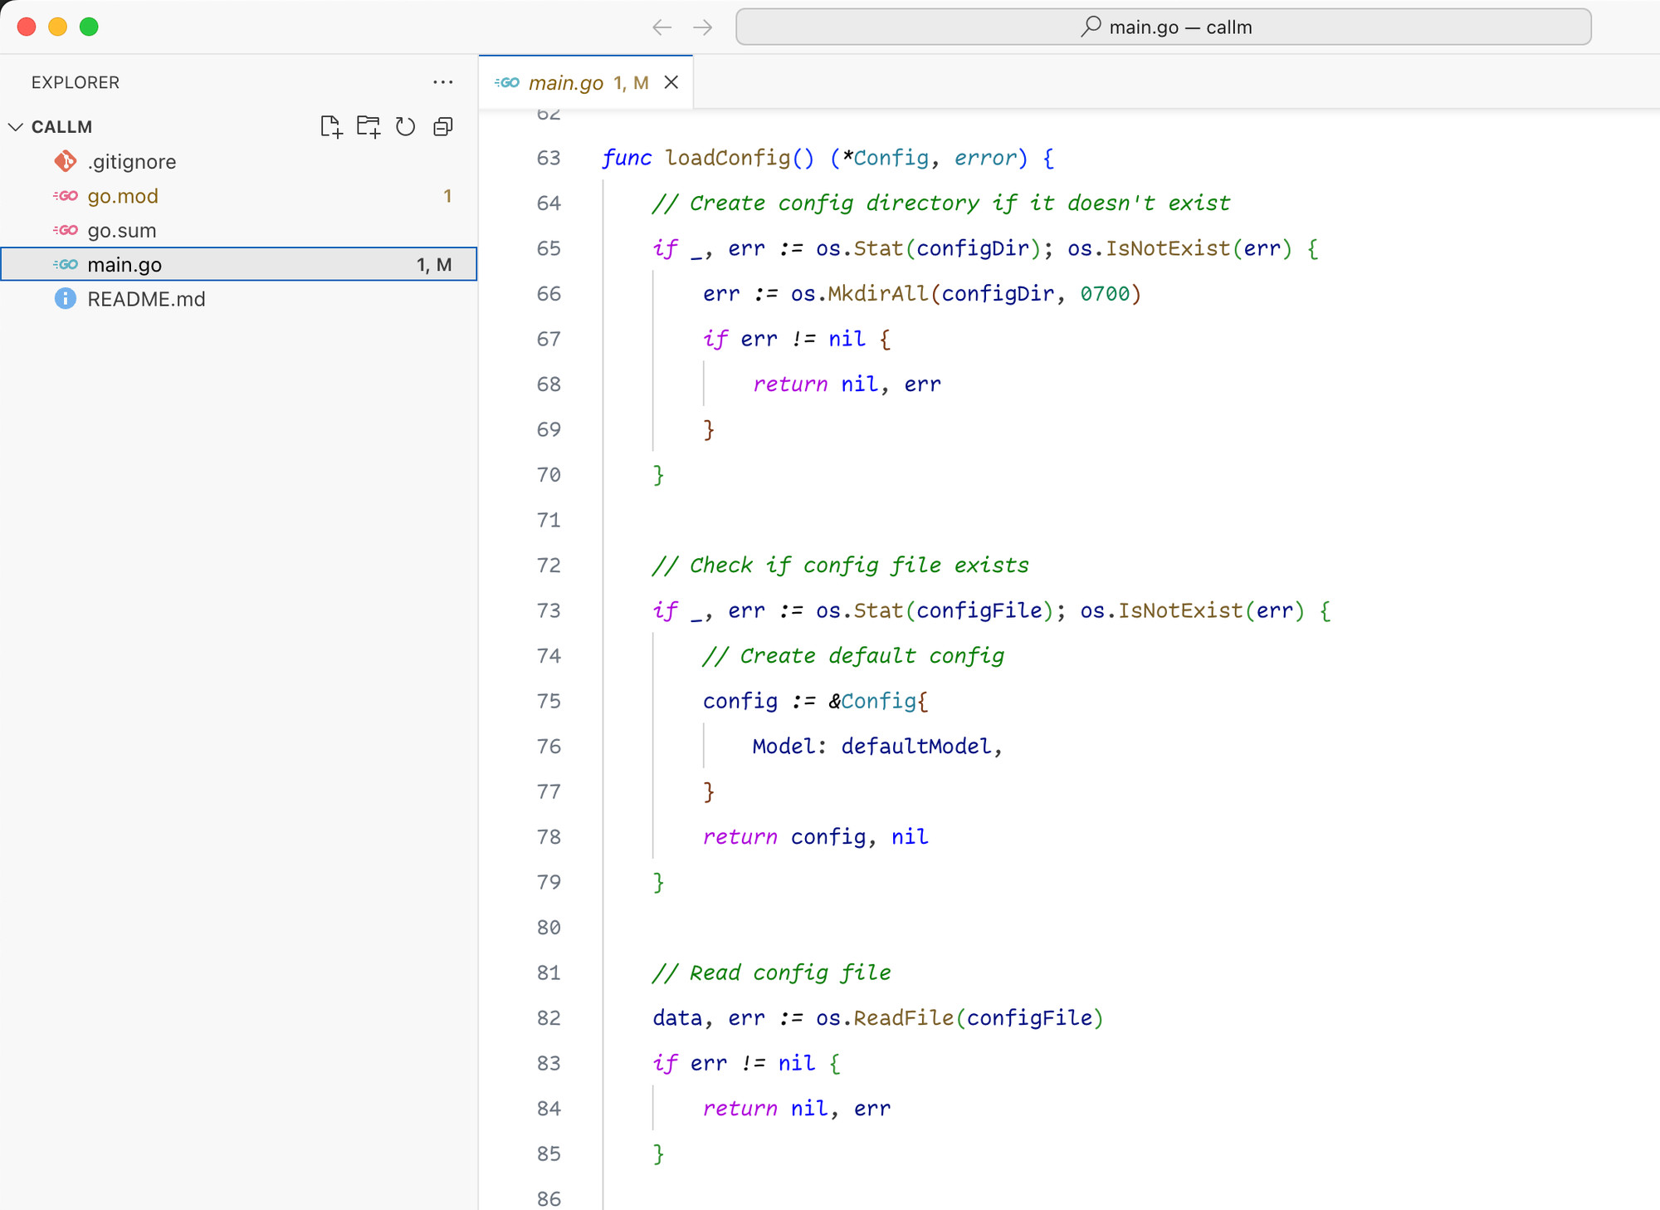The image size is (1660, 1210).
Task: Click the Go icon beside main.go in tree
Action: [x=66, y=264]
